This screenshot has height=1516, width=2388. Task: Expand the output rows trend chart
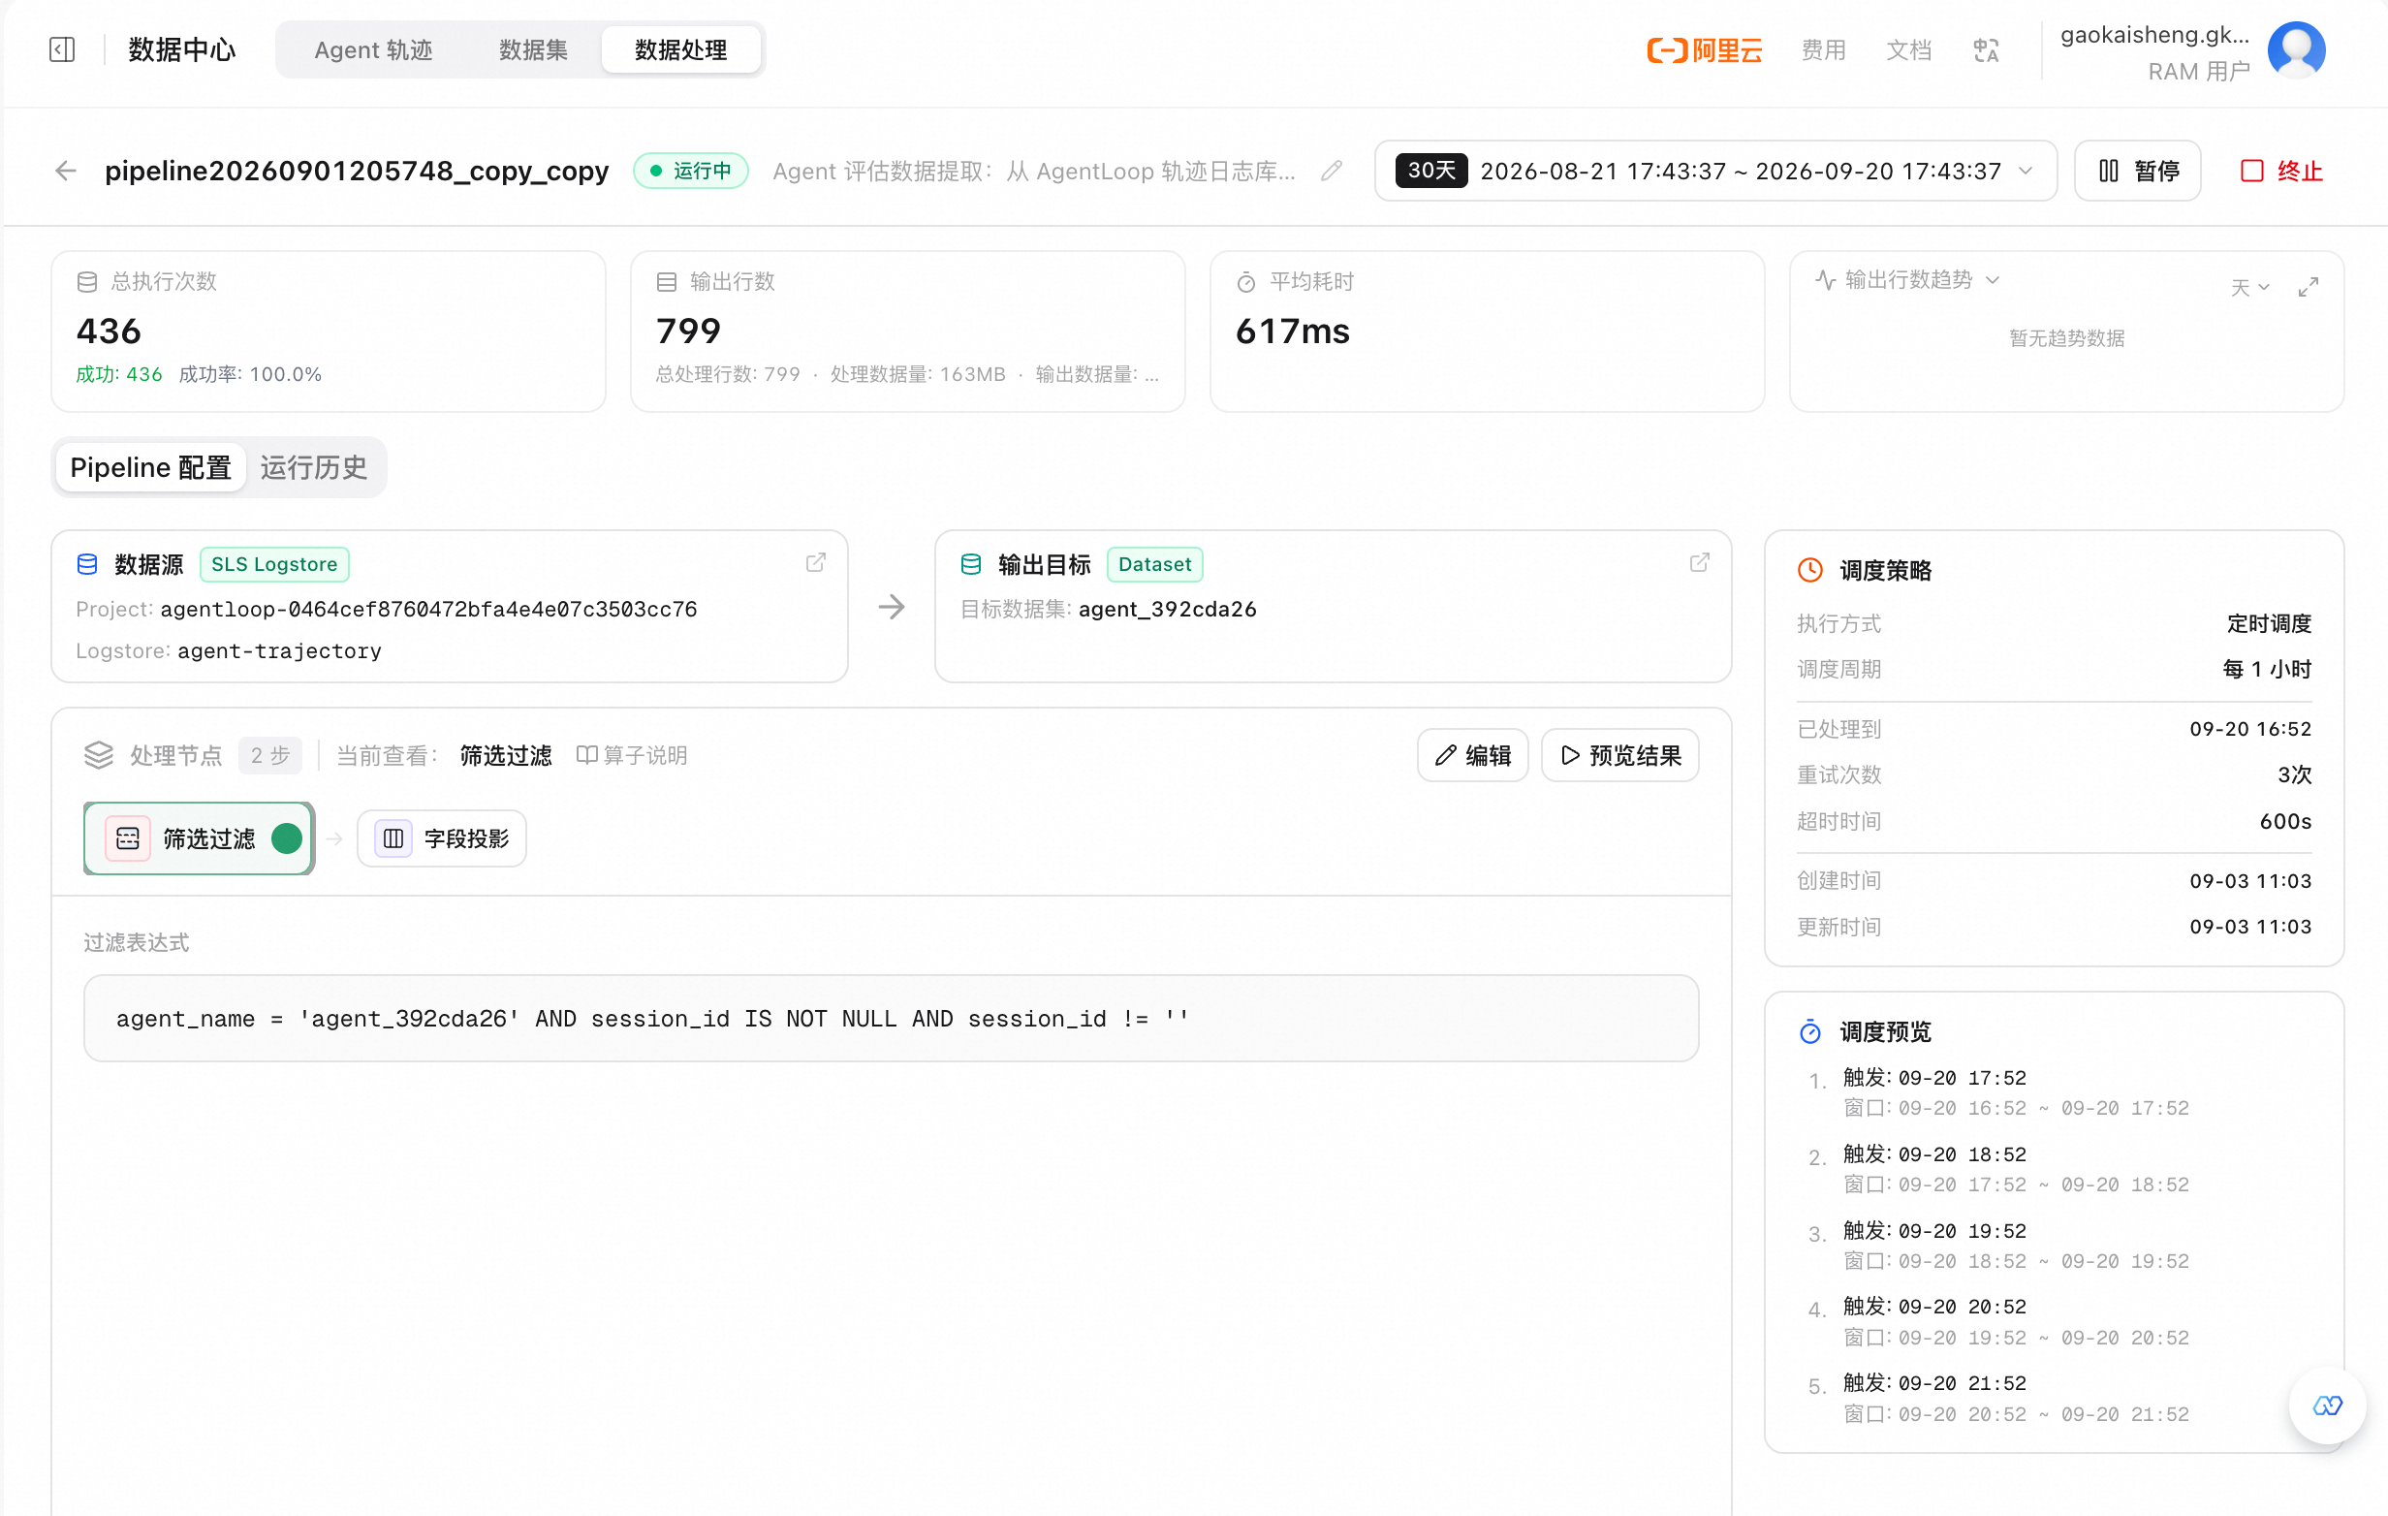2308,288
